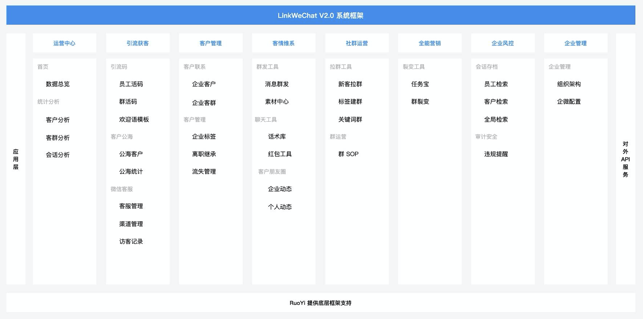Open 组织架构 entry

pos(569,84)
